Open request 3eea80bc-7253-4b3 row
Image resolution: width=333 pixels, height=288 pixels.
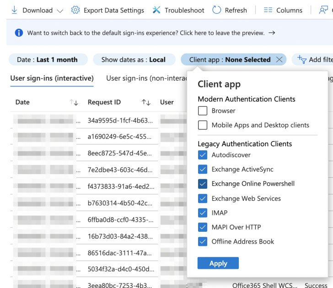pyautogui.click(x=120, y=285)
